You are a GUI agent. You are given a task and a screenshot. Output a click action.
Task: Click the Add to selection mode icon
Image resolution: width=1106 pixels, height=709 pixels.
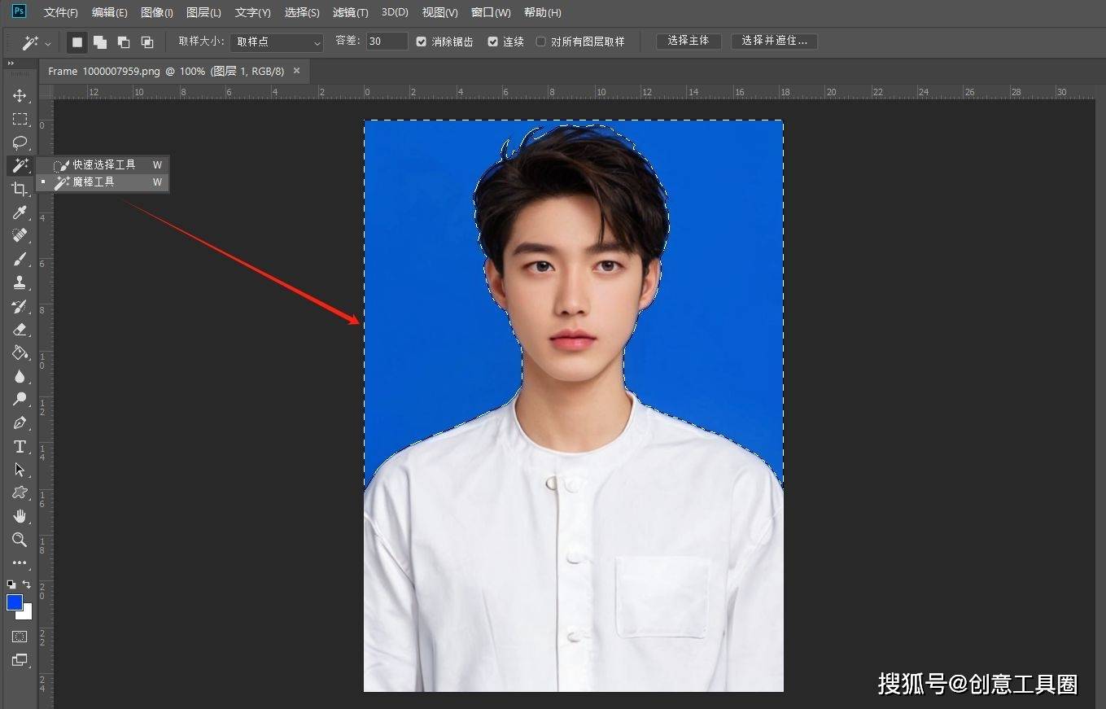pyautogui.click(x=100, y=42)
